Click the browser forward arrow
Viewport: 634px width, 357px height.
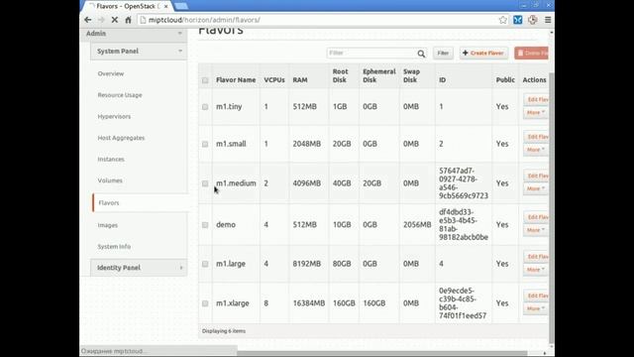pos(101,20)
